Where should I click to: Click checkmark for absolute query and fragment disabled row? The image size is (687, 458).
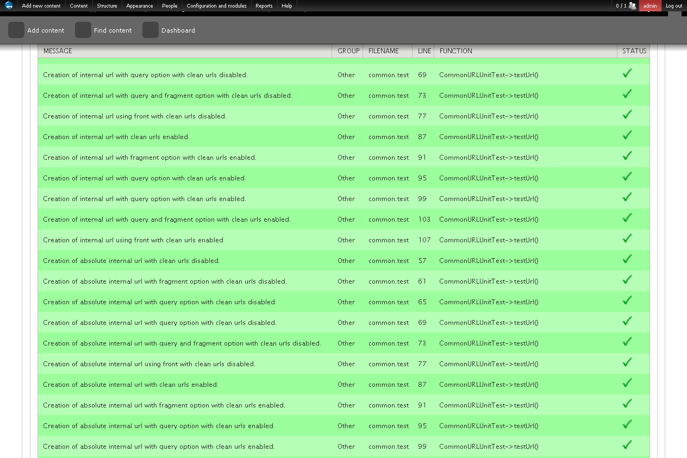627,341
